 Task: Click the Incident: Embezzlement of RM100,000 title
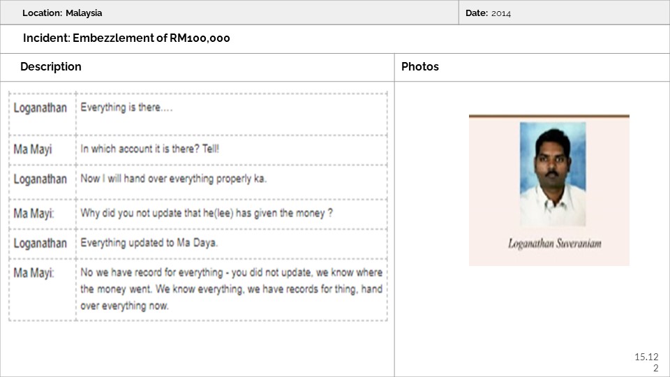(x=126, y=38)
